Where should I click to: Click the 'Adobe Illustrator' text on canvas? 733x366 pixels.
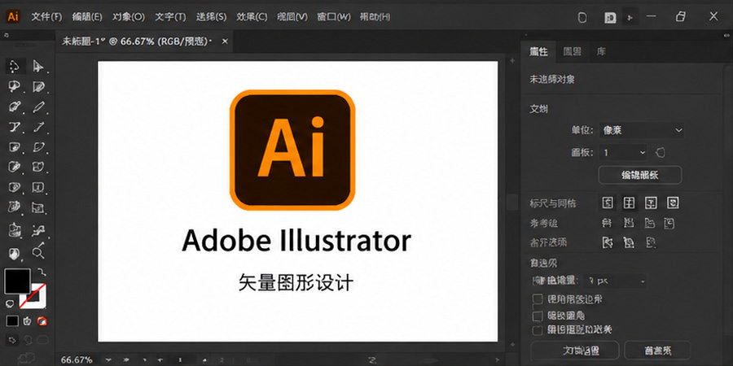pyautogui.click(x=296, y=241)
